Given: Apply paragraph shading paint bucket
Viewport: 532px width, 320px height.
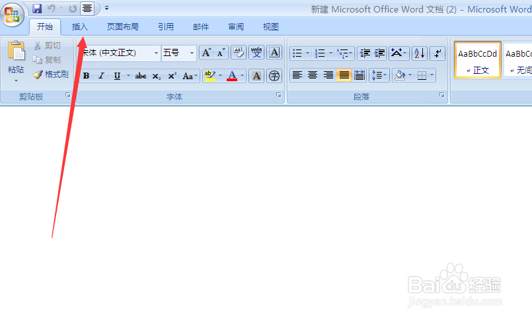Looking at the screenshot, I should click(400, 75).
